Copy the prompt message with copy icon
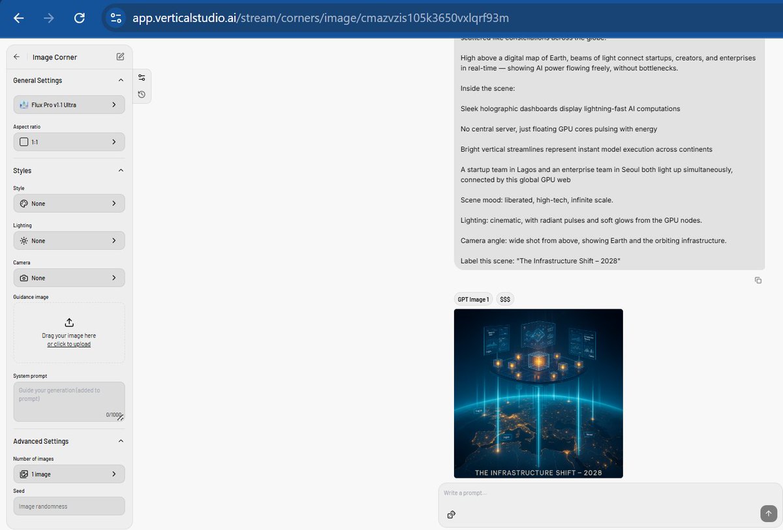 (758, 280)
